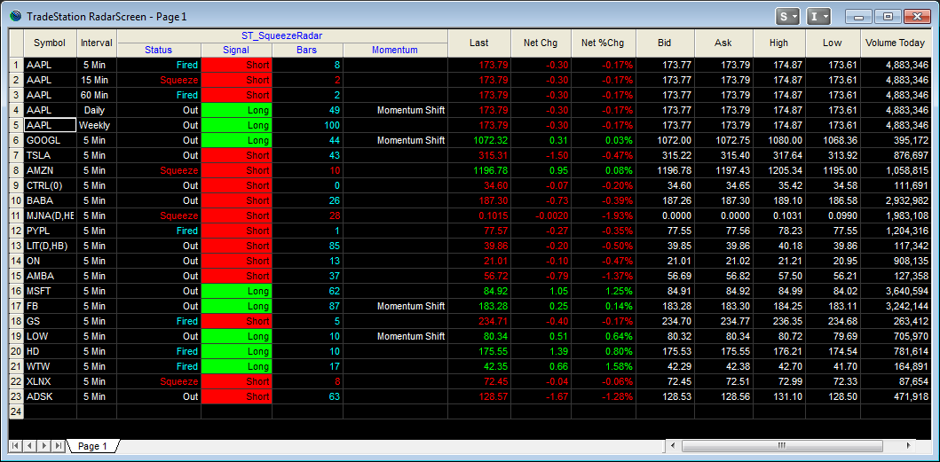This screenshot has width=940, height=462.
Task: Click the Bars sub-column header
Action: 307,51
